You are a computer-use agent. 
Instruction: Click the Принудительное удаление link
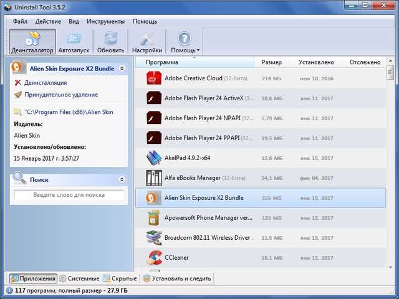click(x=60, y=95)
